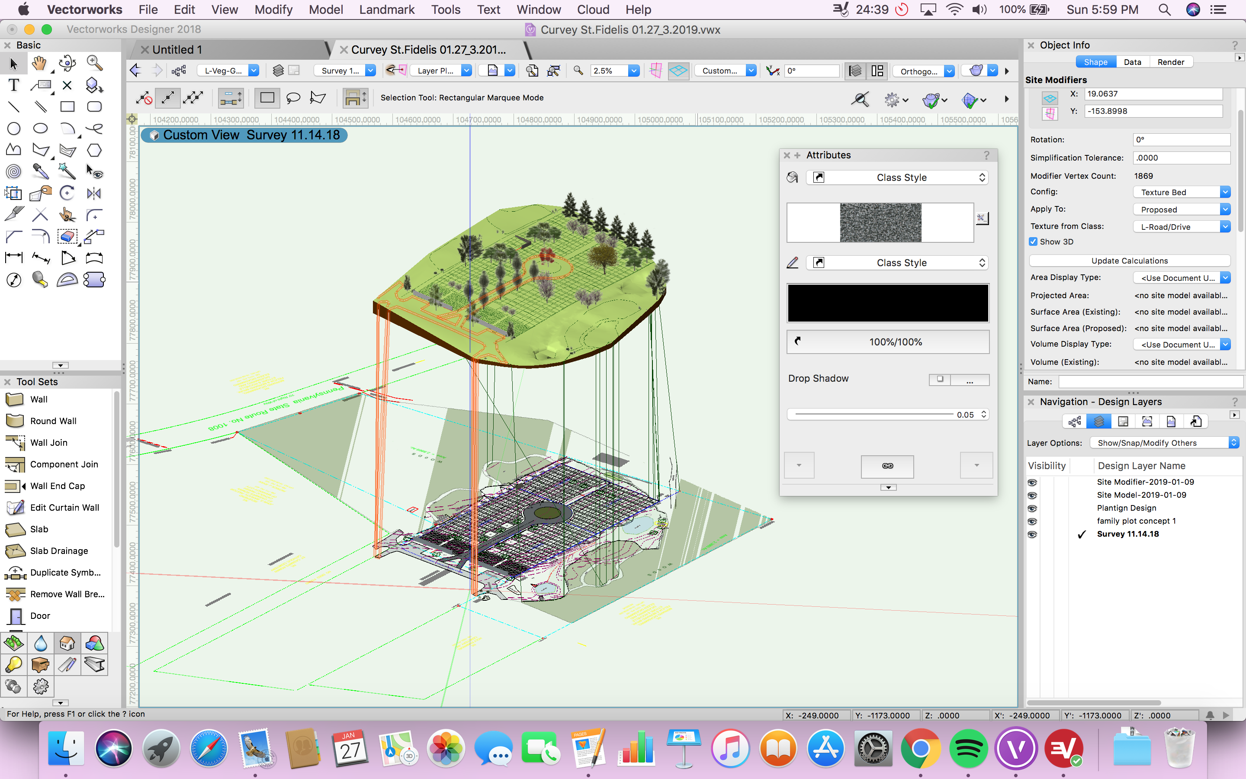Open the Show/Snap/Modify Others layer options dropdown
1246x779 pixels.
pos(1164,443)
